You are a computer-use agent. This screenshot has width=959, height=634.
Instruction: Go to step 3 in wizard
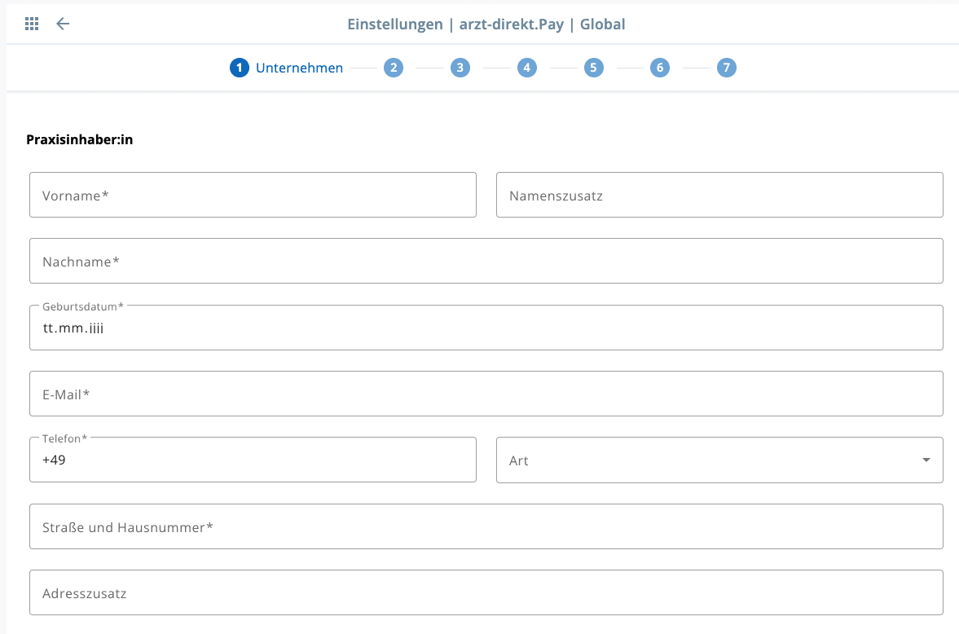[460, 68]
